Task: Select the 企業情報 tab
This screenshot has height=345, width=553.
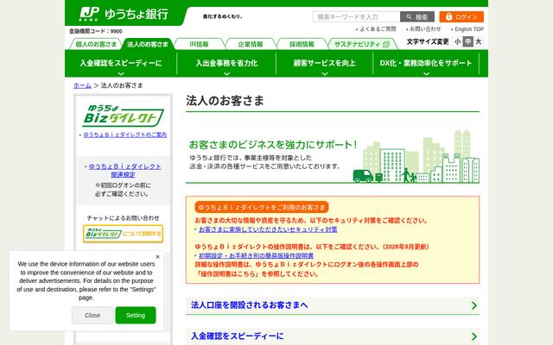Action: (x=251, y=44)
